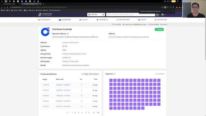Viewport: 206px width, 116px height.
Task: Open the wallet icon in Mintscan header
Action: (x=163, y=15)
